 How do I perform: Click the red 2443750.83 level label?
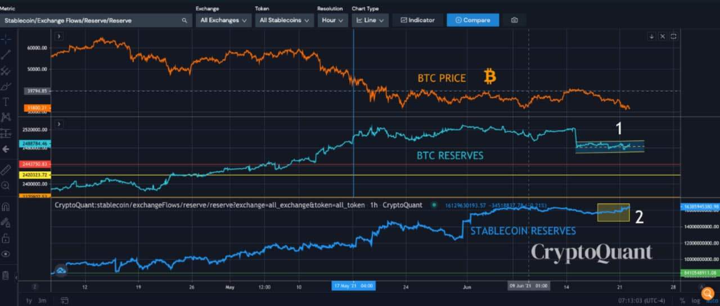(34, 164)
